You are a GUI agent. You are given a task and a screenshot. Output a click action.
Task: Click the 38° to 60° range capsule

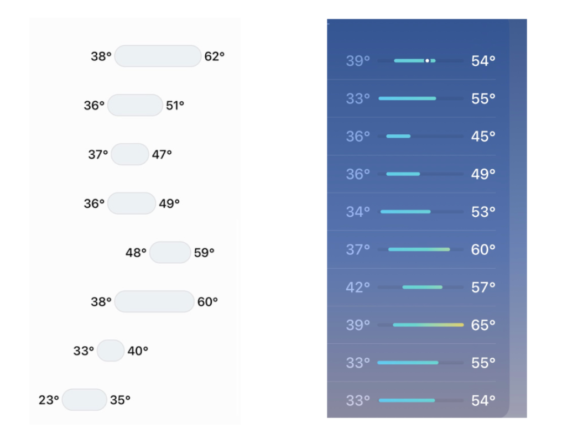pyautogui.click(x=154, y=301)
